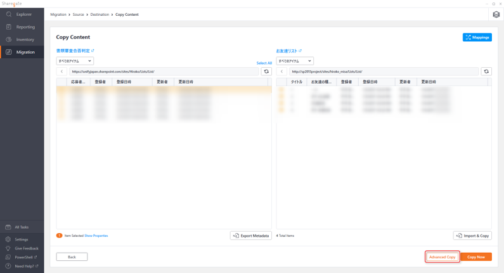Screen dimensions: 504x273
Task: Click Select All link
Action: 264,63
